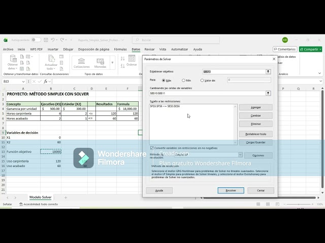This screenshot has height=243, width=325.
Task: Expand the data types gallery arrow
Action: (113, 63)
